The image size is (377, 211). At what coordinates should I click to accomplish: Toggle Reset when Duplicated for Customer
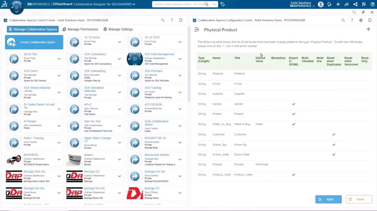(x=334, y=135)
